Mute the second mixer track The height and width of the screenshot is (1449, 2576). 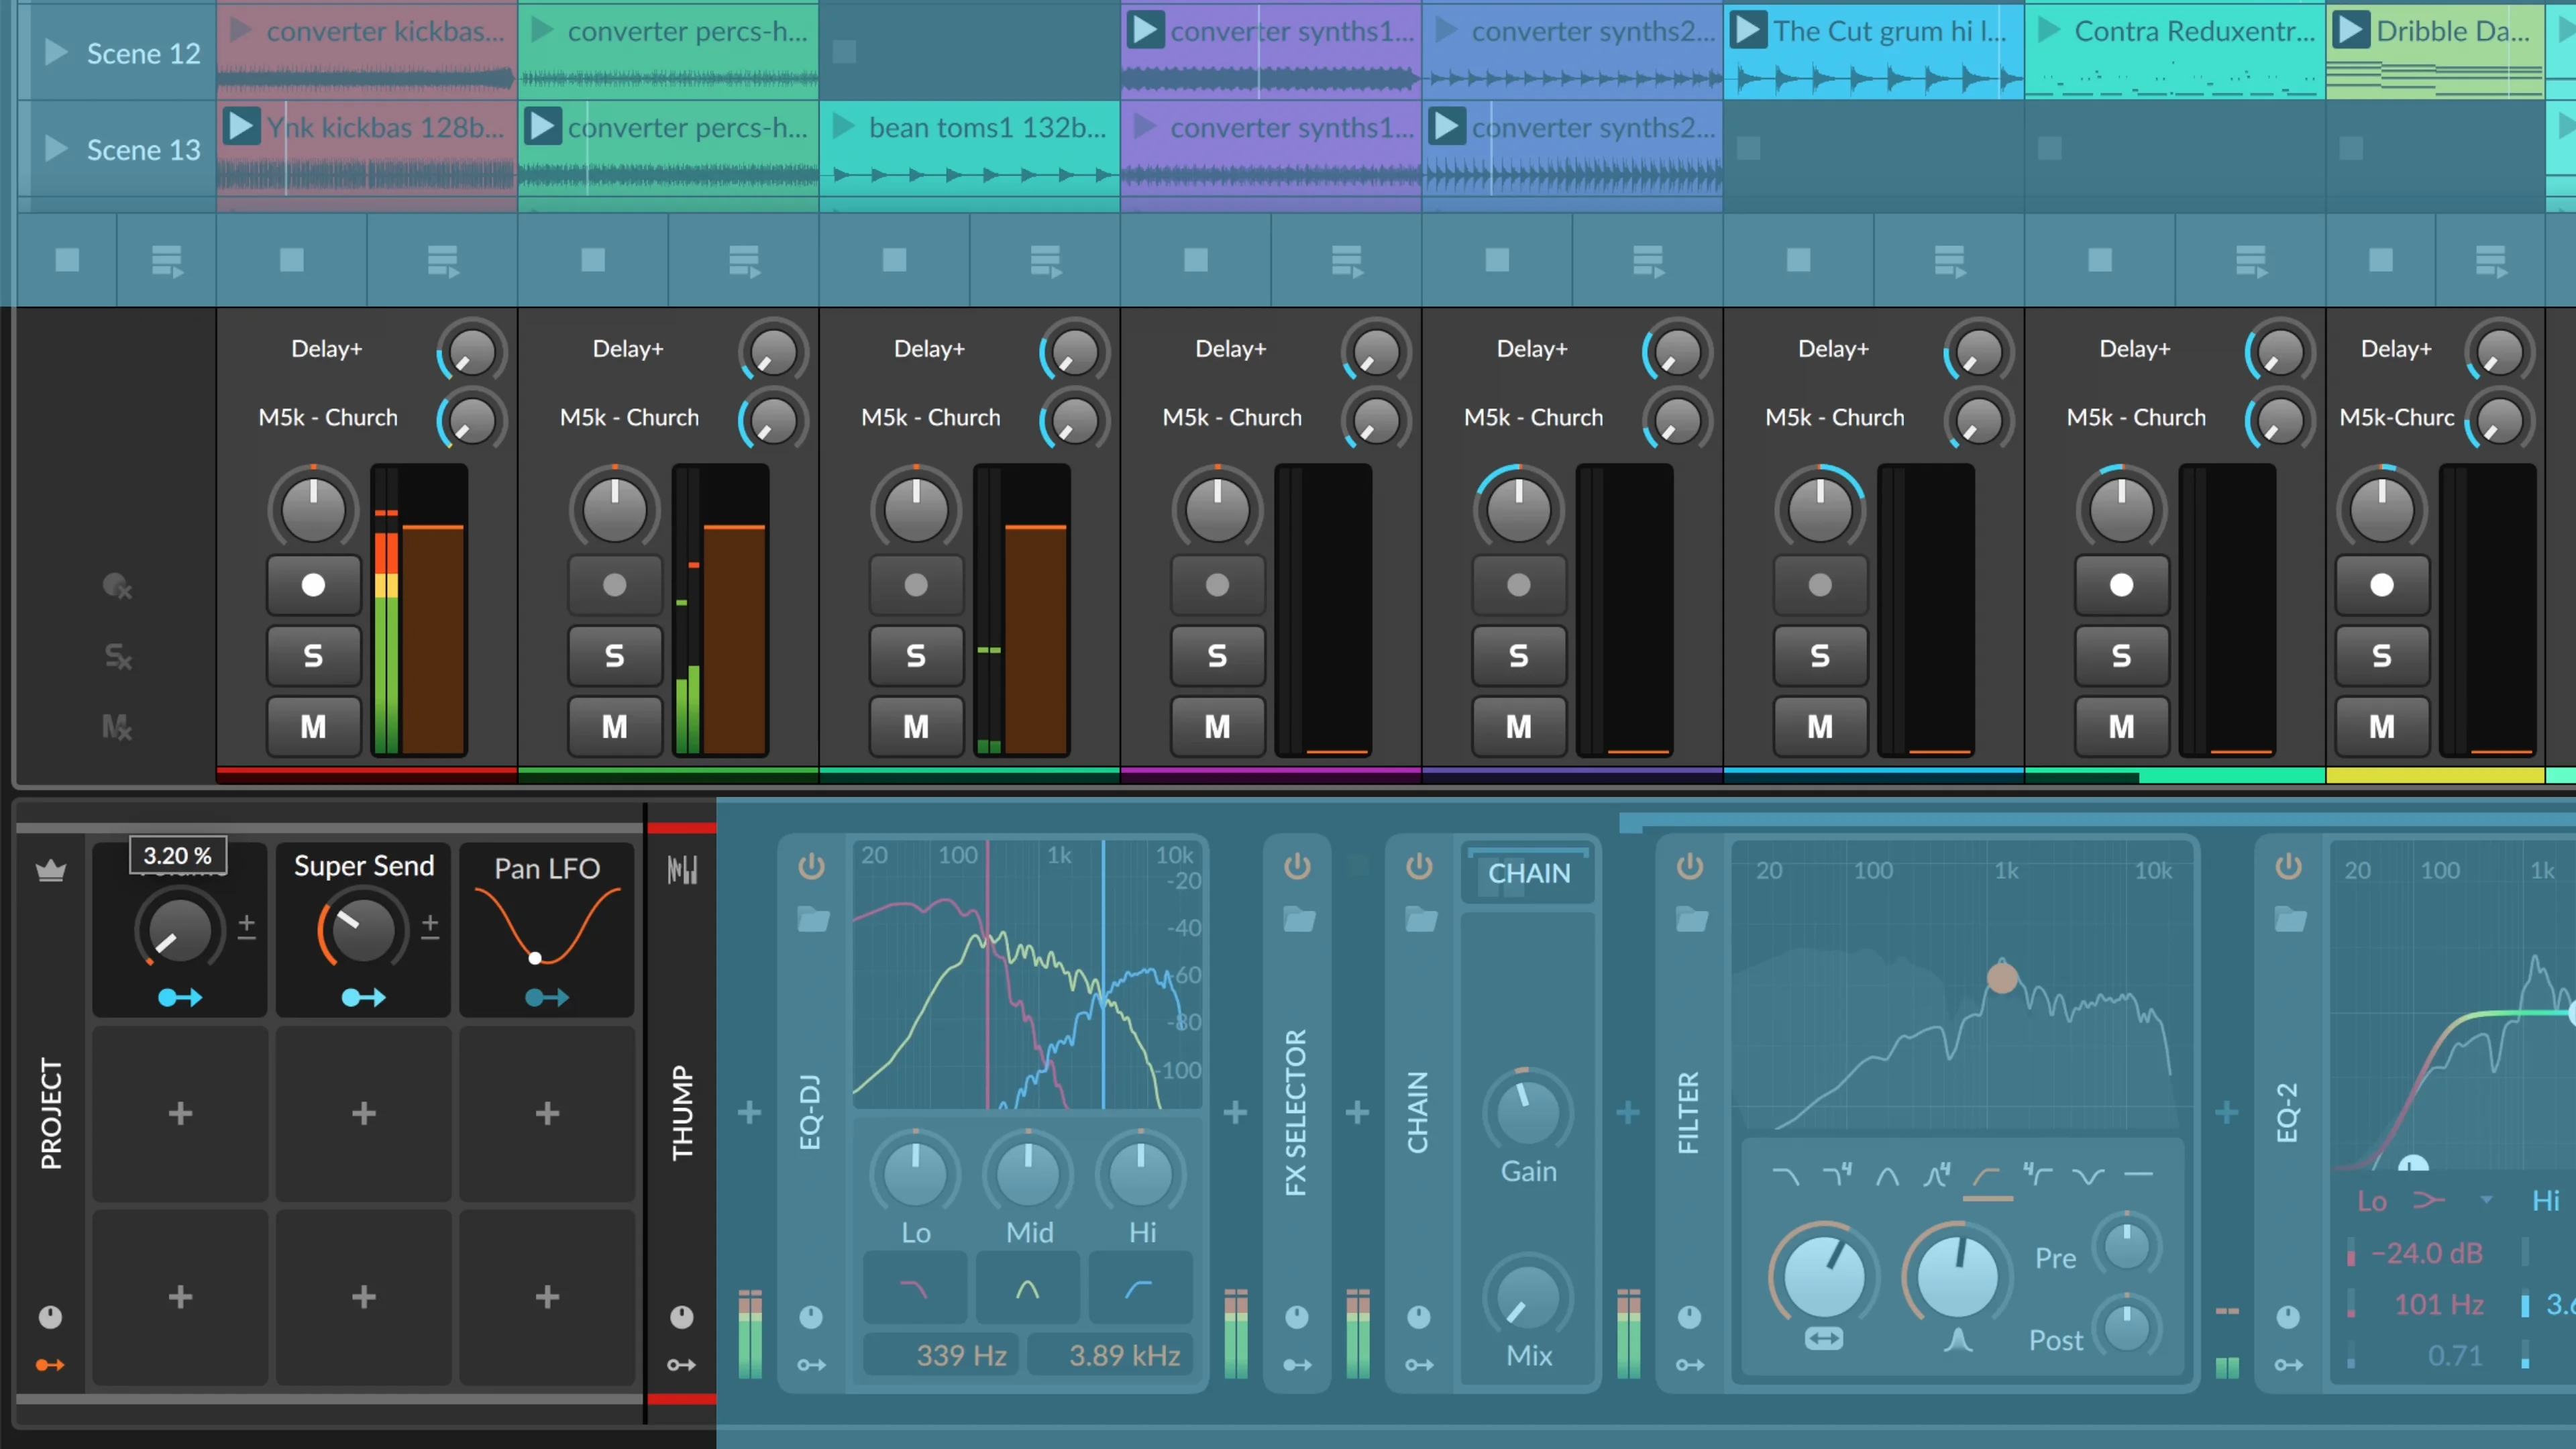point(614,727)
